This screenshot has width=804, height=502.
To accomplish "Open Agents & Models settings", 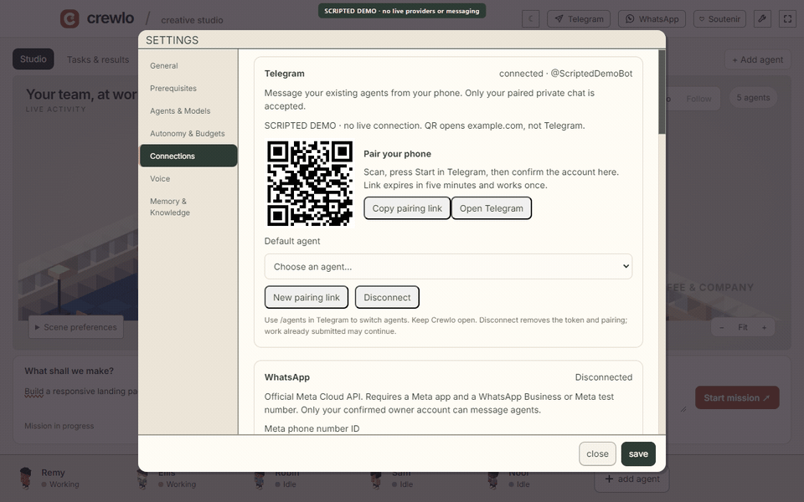I will pyautogui.click(x=188, y=110).
